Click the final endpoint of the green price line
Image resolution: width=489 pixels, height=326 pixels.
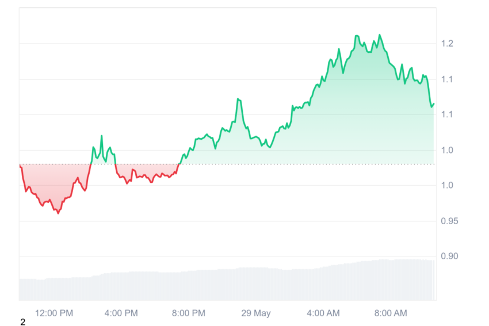click(x=434, y=104)
